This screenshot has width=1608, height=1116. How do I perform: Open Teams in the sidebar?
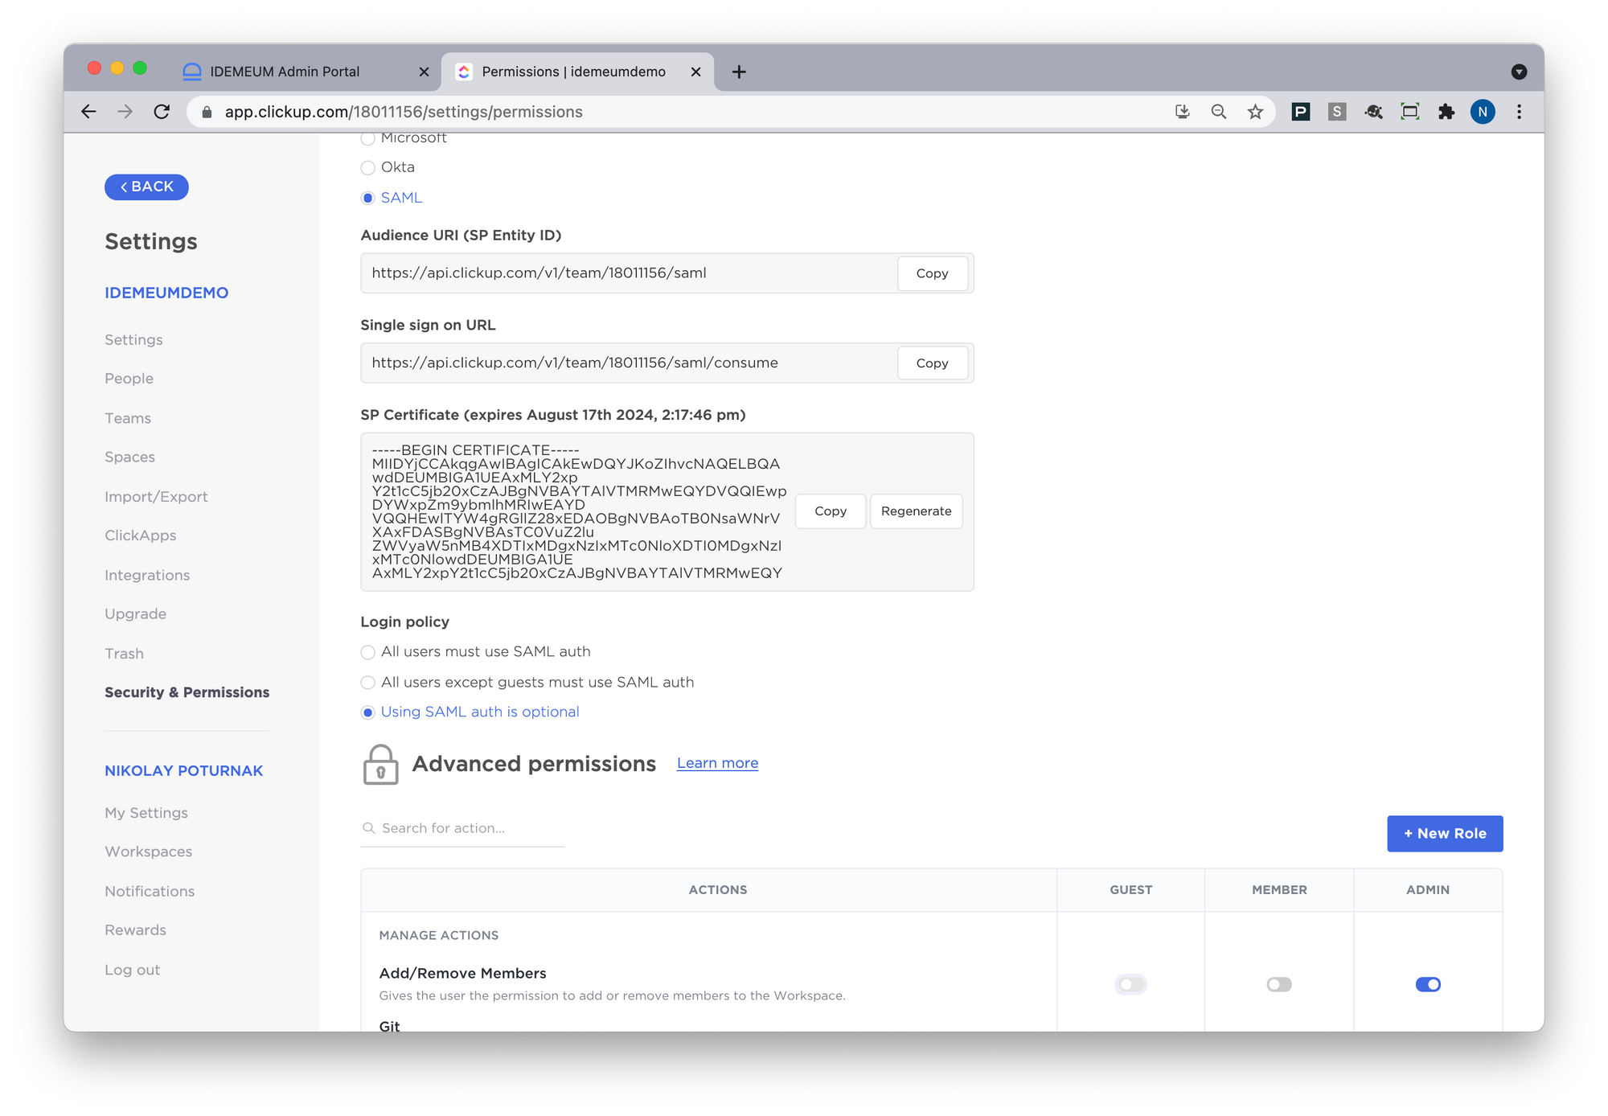(128, 418)
